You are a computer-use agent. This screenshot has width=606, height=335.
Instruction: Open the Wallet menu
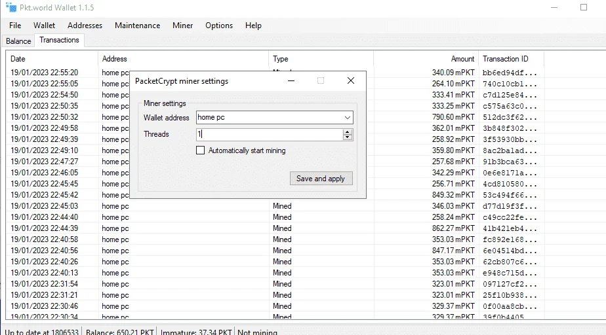44,26
